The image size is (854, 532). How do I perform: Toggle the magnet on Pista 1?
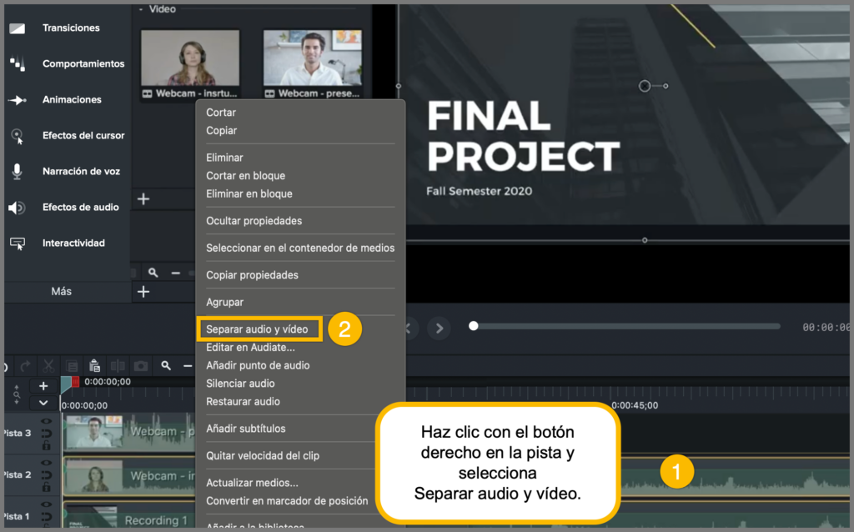47,516
